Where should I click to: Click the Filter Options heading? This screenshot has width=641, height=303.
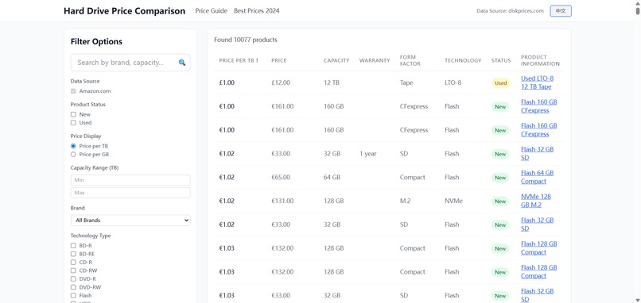tap(96, 41)
